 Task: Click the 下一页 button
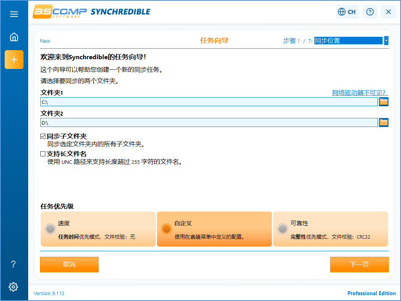359,265
